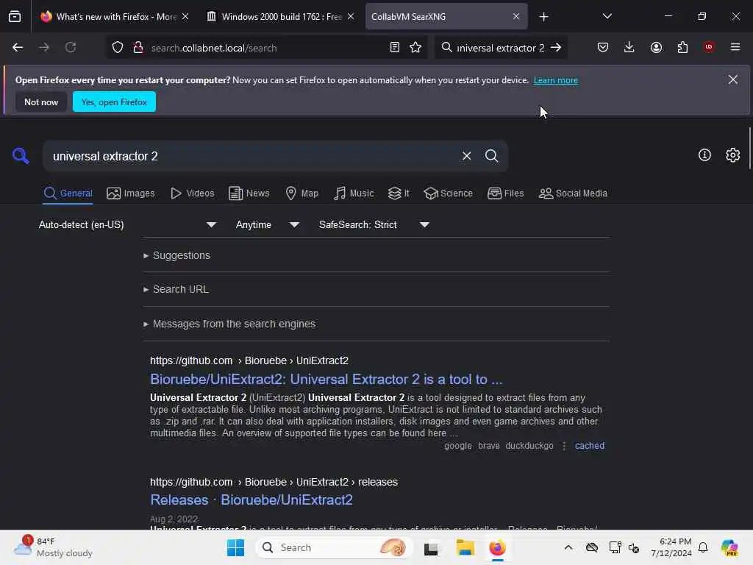Select the It search category
The image size is (753, 565).
(x=399, y=193)
